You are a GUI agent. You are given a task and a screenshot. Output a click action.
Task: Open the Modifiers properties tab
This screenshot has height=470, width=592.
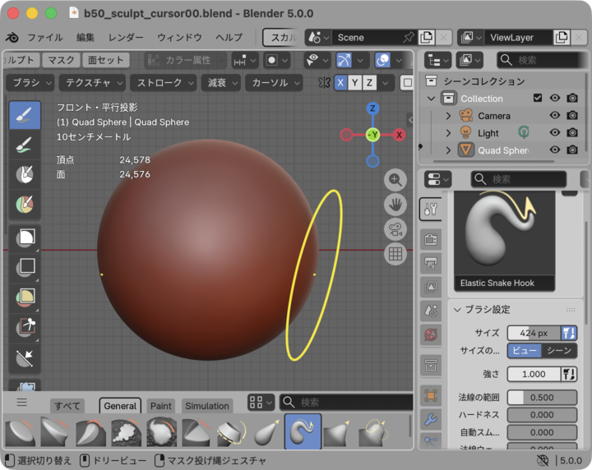point(431,419)
